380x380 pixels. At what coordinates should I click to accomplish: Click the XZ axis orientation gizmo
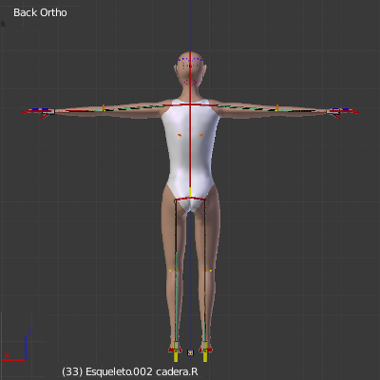click(18, 346)
